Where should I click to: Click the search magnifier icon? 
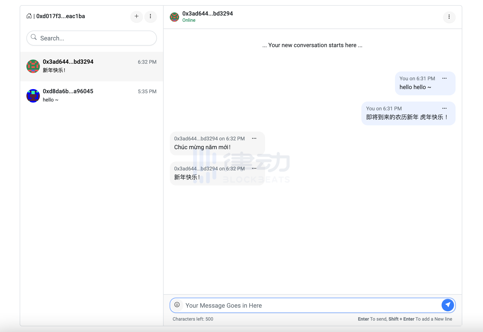(x=34, y=37)
